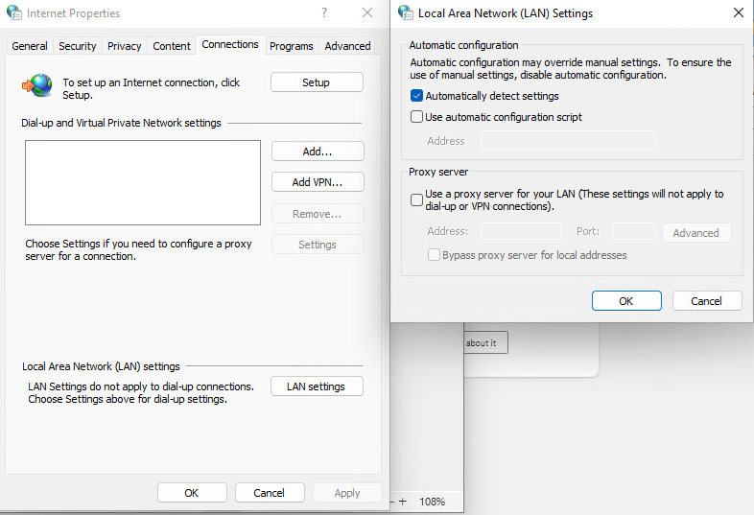The image size is (754, 515).
Task: Close the Local Area Network Settings dialog
Action: tap(738, 13)
